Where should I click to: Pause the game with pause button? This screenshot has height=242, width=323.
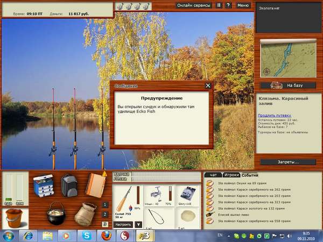pos(219,5)
